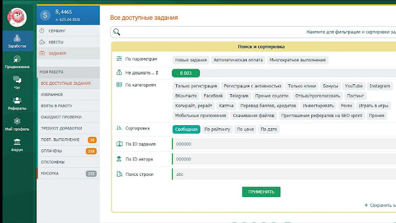Click the По ID задания icon
This screenshot has height=223, width=396.
(x=119, y=144)
